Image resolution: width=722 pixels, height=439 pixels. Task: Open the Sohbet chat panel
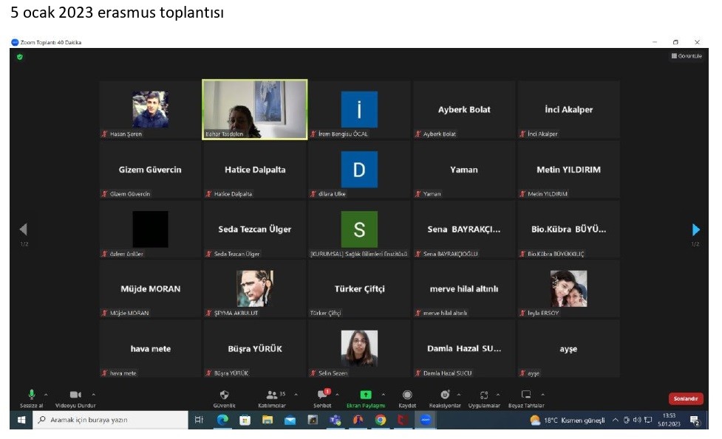(x=322, y=395)
